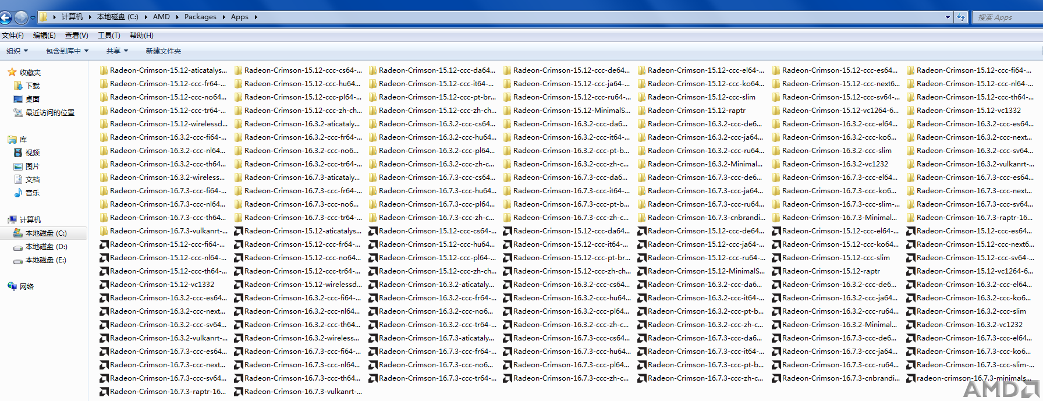Screen dimensions: 1043x401
Task: Click the folder icon of Radeon-Crimson-15.12-vc1332
Action: tap(911, 111)
